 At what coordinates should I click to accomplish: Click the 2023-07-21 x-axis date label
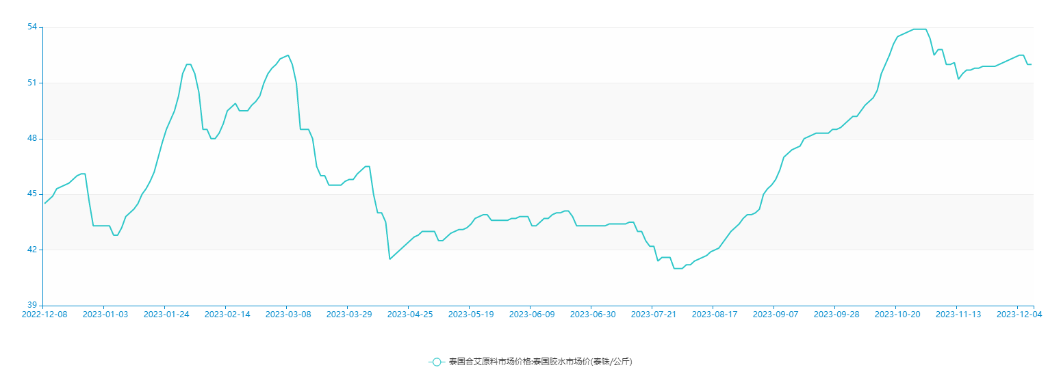pyautogui.click(x=654, y=315)
